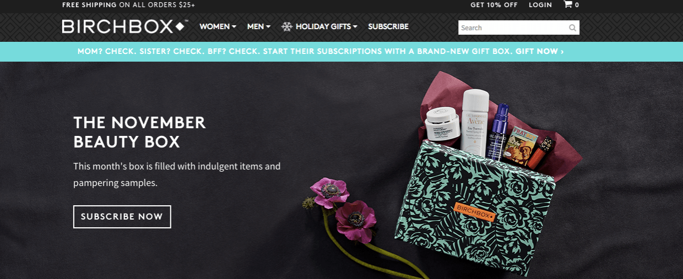Click the search magnifier icon
683x279 pixels.
[x=573, y=28]
